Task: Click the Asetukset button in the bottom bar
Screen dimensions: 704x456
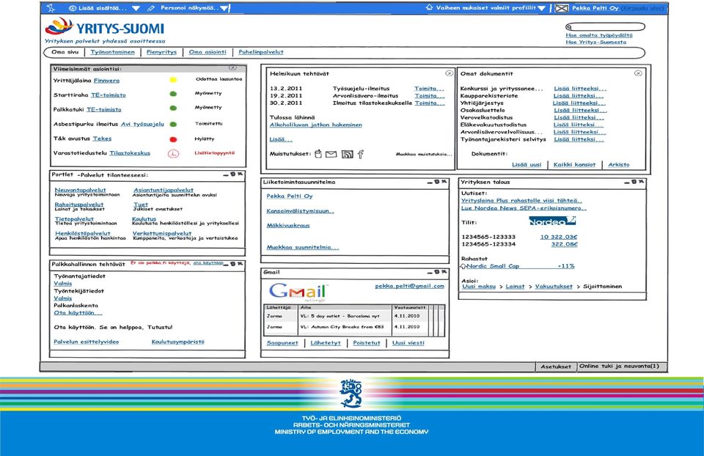Action: click(556, 367)
